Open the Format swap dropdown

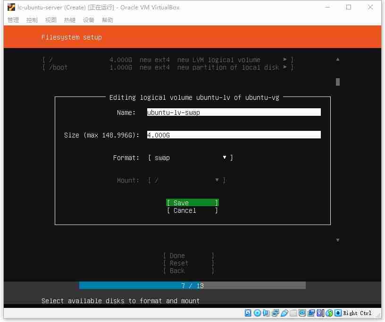[x=190, y=158]
